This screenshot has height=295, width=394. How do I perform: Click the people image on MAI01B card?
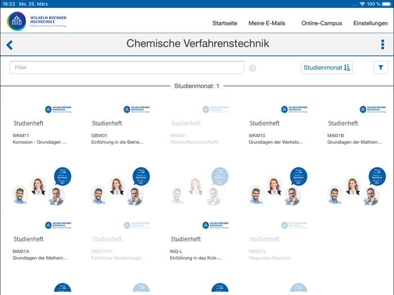coord(356,187)
